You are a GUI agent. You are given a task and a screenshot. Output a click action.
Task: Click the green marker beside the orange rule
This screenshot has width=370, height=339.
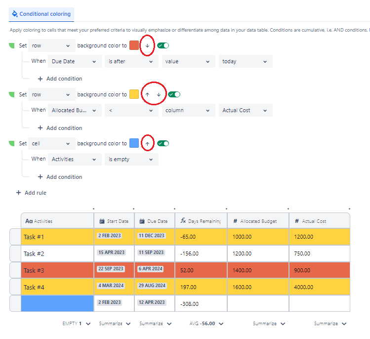[x=12, y=45]
